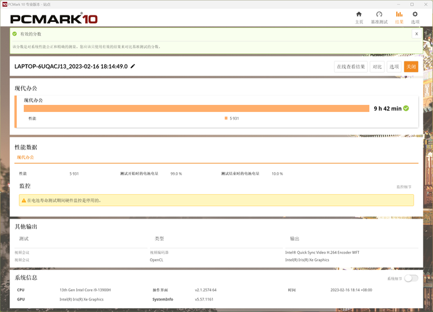Viewport: 433px width, 312px height.
Task: Click the performance score 5 931 in data row
Action: (x=74, y=173)
